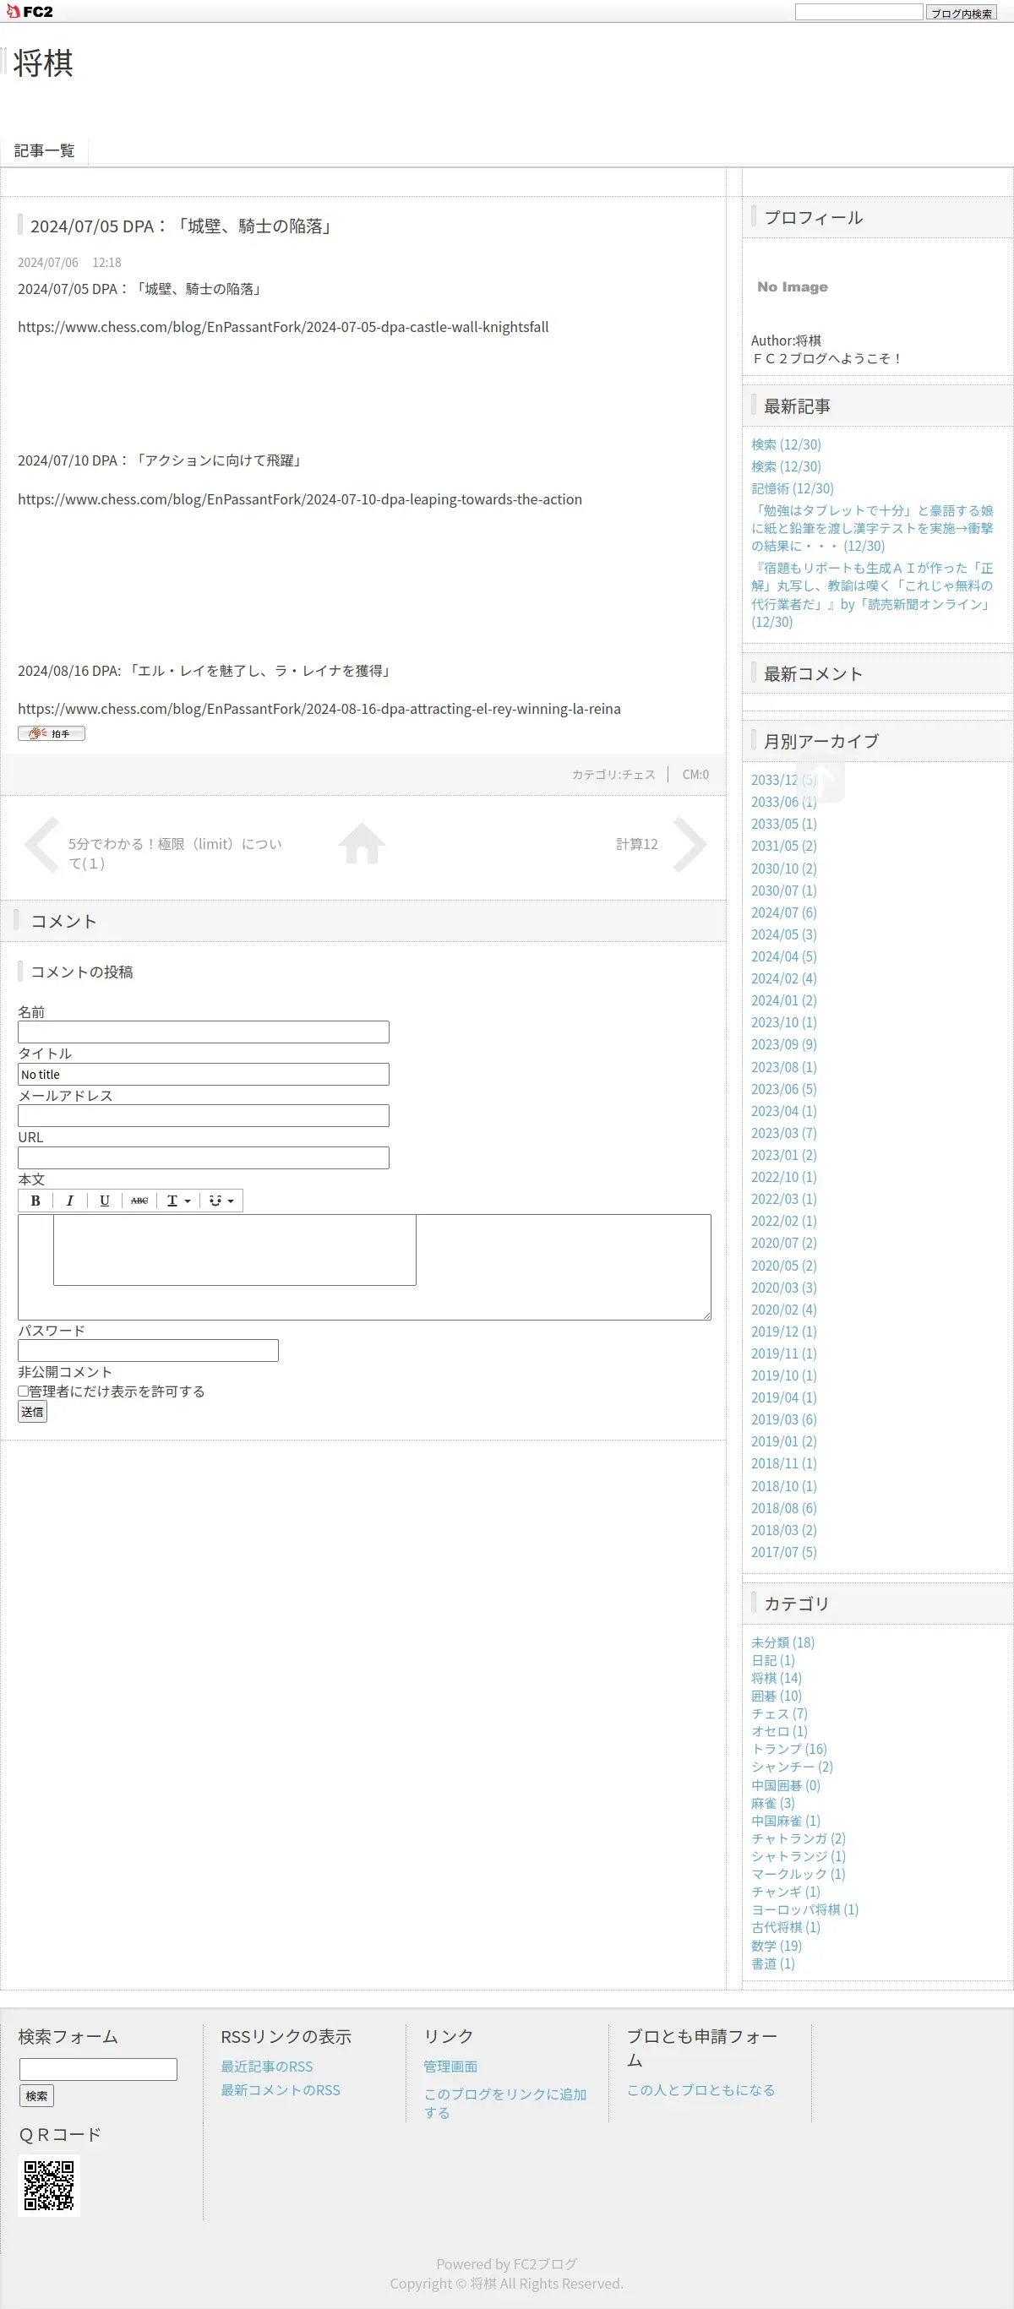Apply bold formatting in comment editor
Image resolution: width=1014 pixels, height=2309 pixels.
tap(35, 1201)
